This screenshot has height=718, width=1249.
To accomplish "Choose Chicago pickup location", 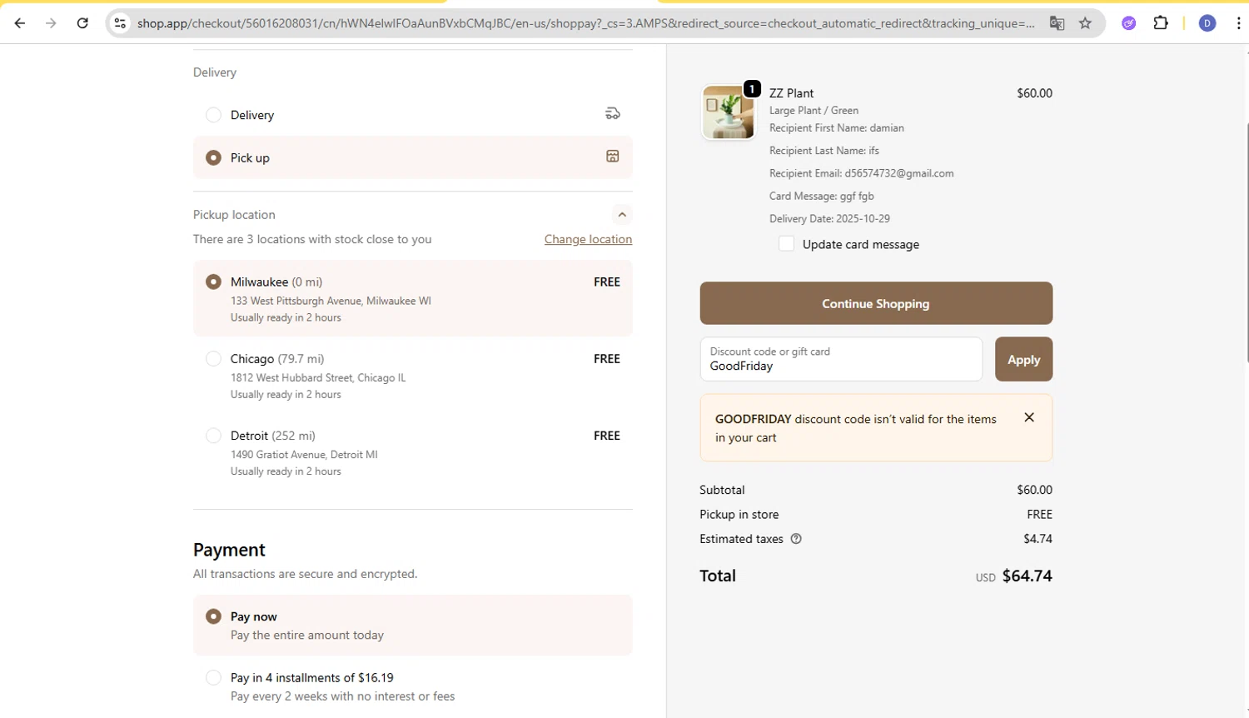I will 214,359.
